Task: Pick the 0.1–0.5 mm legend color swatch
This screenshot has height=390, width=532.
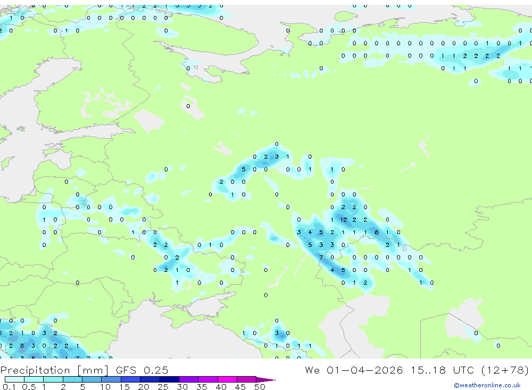Action: [14, 379]
